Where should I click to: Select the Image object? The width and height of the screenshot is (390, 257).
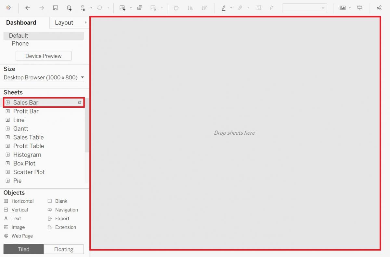[14, 227]
